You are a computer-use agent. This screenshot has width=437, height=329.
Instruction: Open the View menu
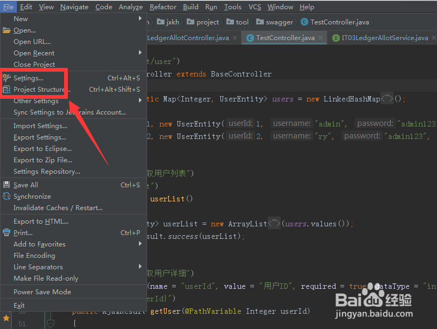[46, 7]
